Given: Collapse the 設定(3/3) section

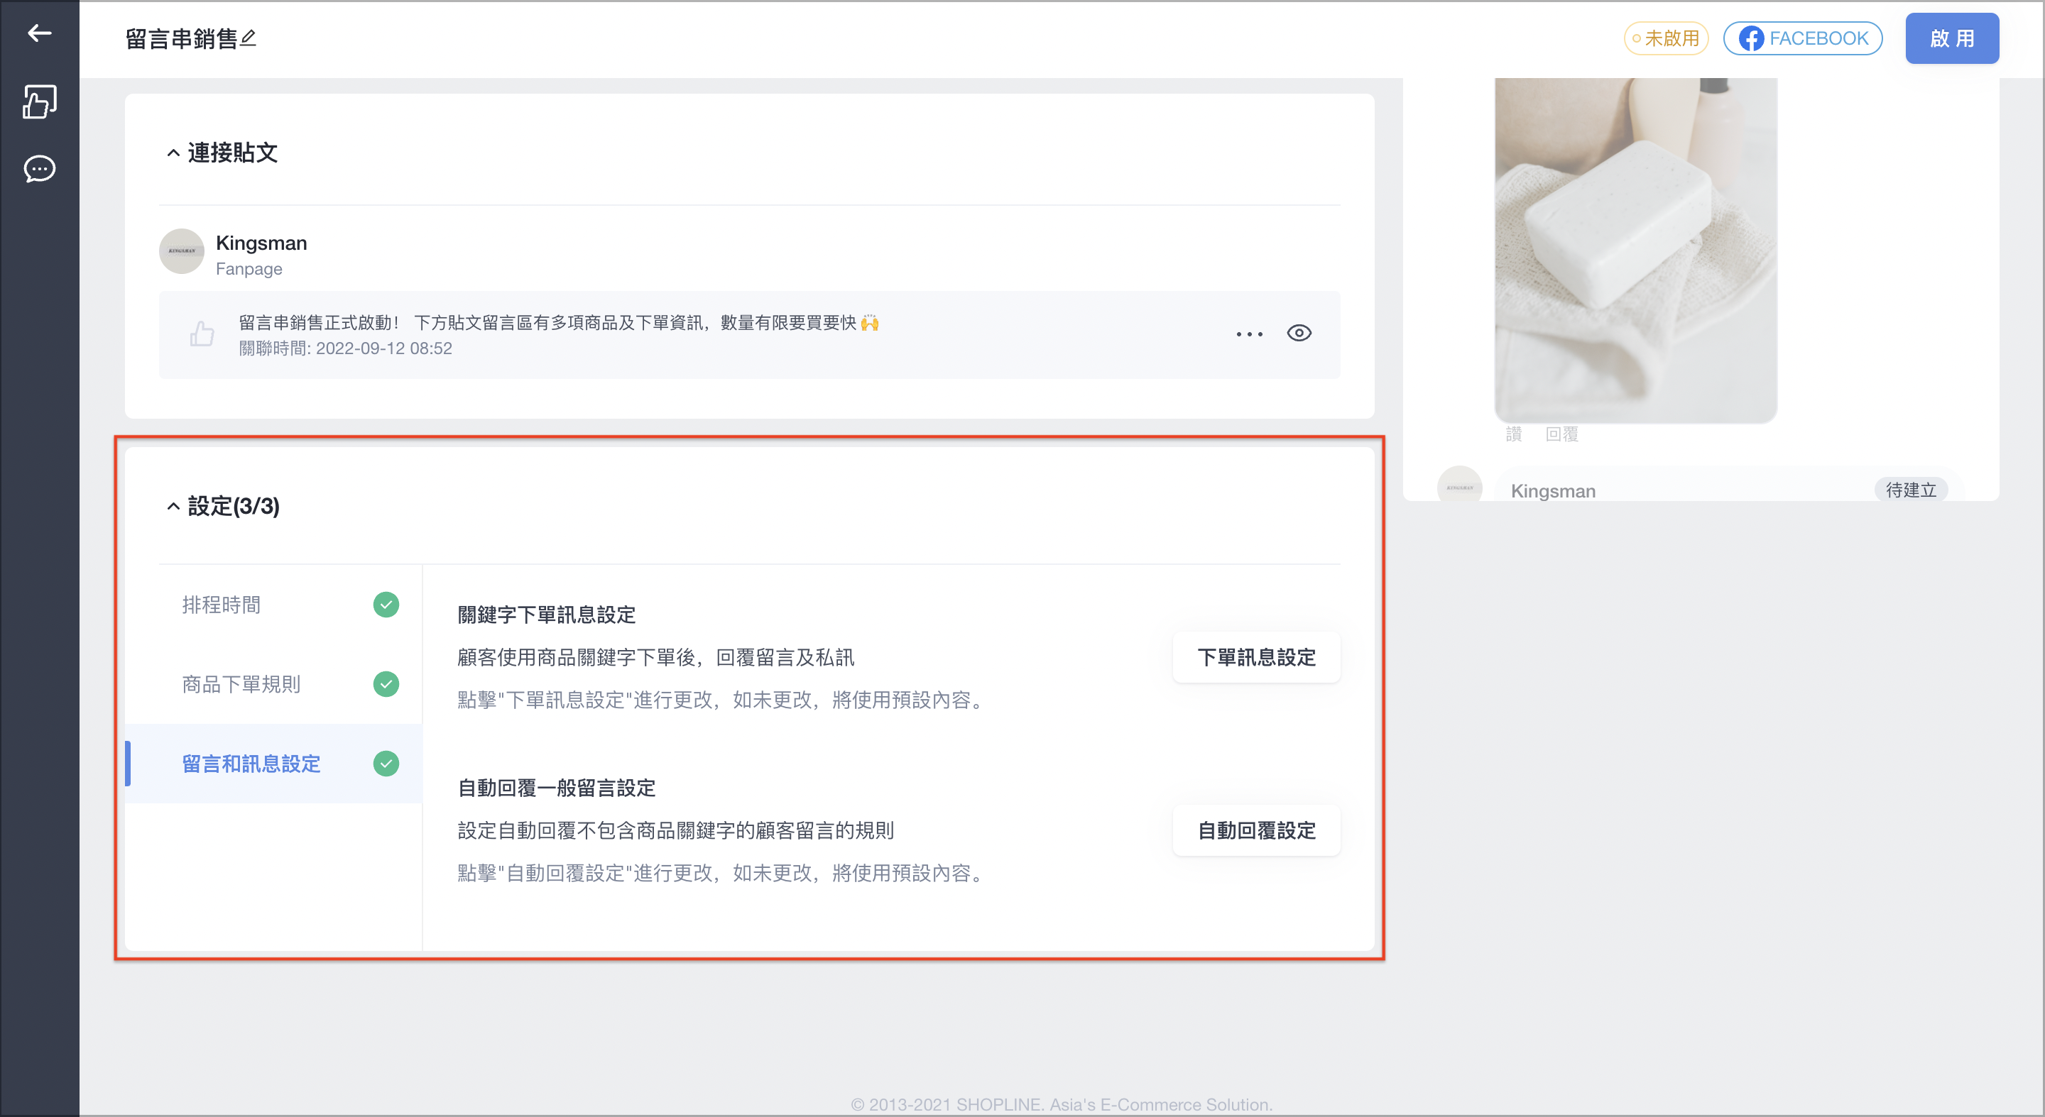Looking at the screenshot, I should (173, 506).
